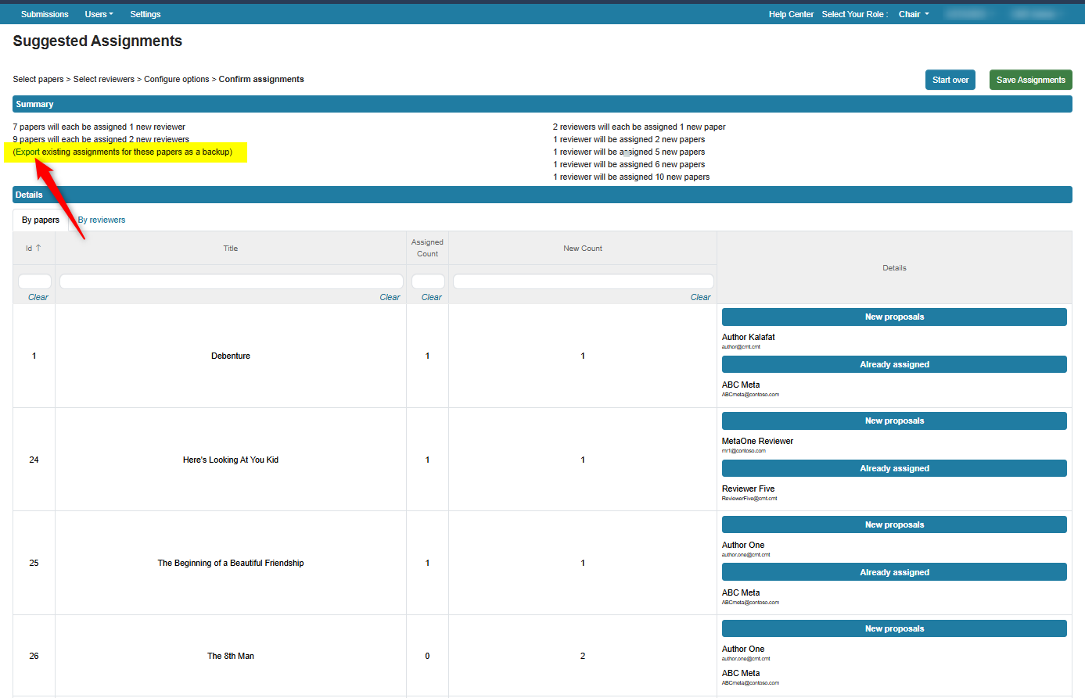
Task: Switch to the By reviewers tab
Action: 101,220
